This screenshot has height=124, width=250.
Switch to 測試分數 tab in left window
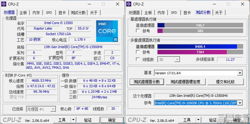[x=78, y=13]
